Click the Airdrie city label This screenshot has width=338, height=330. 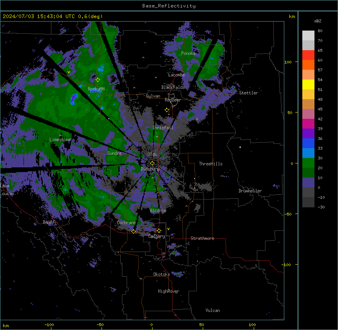158,210
